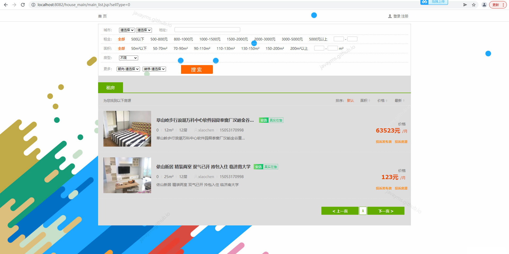509x254 pixels.
Task: Toggle sorting by 最新 newest
Action: click(398, 100)
